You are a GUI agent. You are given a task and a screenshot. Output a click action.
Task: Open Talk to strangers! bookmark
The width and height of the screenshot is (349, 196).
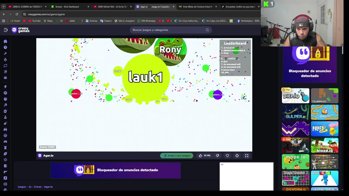pos(125,21)
